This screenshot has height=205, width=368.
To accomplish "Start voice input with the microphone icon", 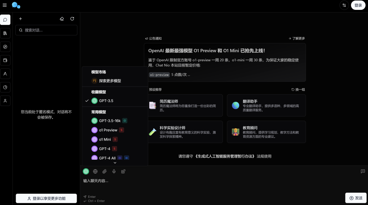I will [114, 171].
